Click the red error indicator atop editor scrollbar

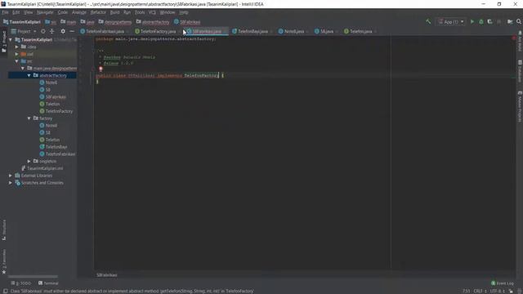(514, 38)
